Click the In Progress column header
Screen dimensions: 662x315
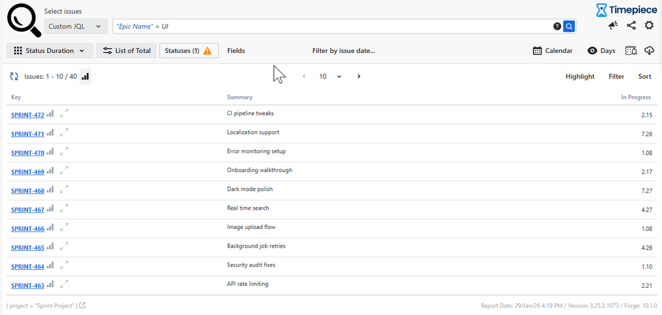point(635,97)
